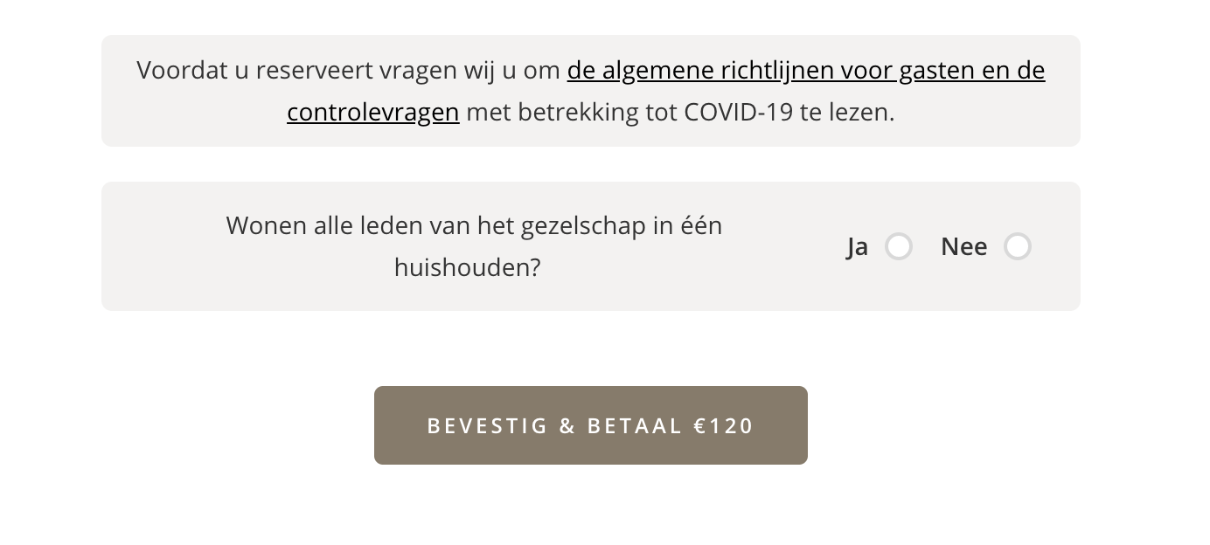The image size is (1210, 545).
Task: Click the "€120" amount on the button
Action: (723, 426)
